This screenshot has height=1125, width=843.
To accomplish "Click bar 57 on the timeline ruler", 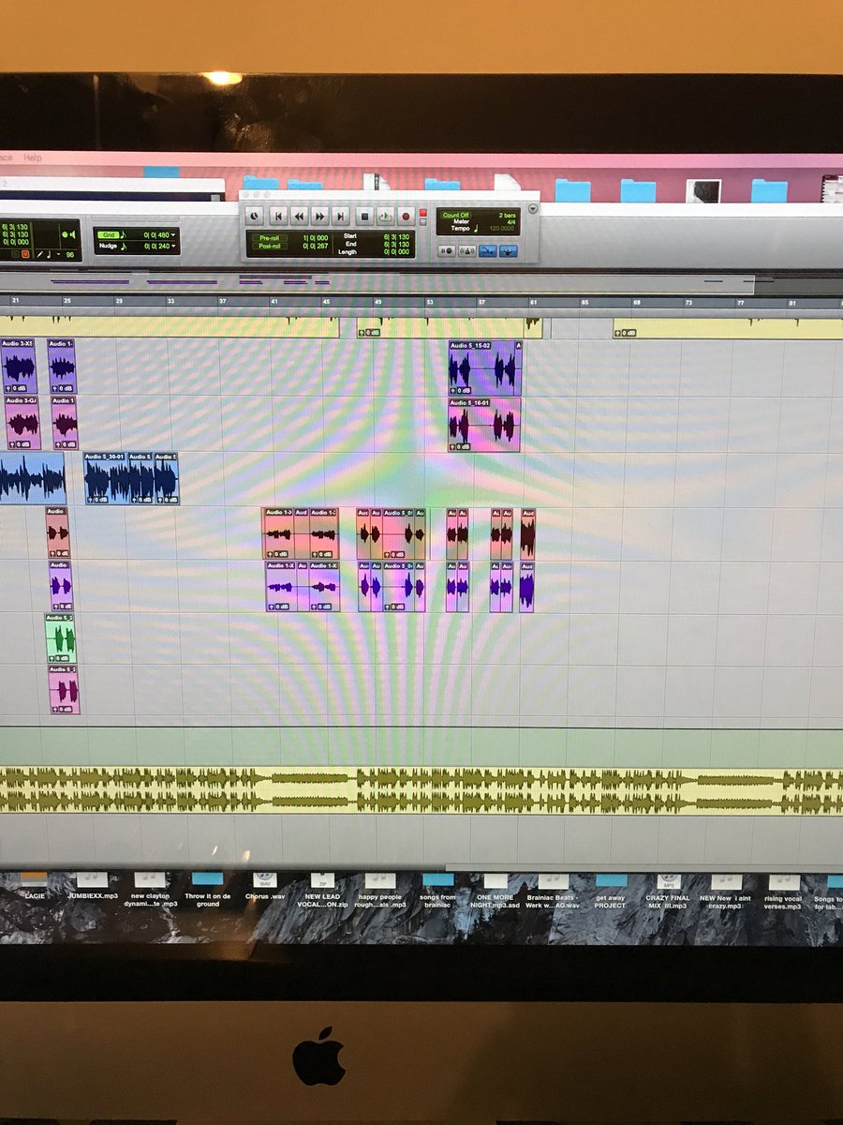I will (x=481, y=302).
